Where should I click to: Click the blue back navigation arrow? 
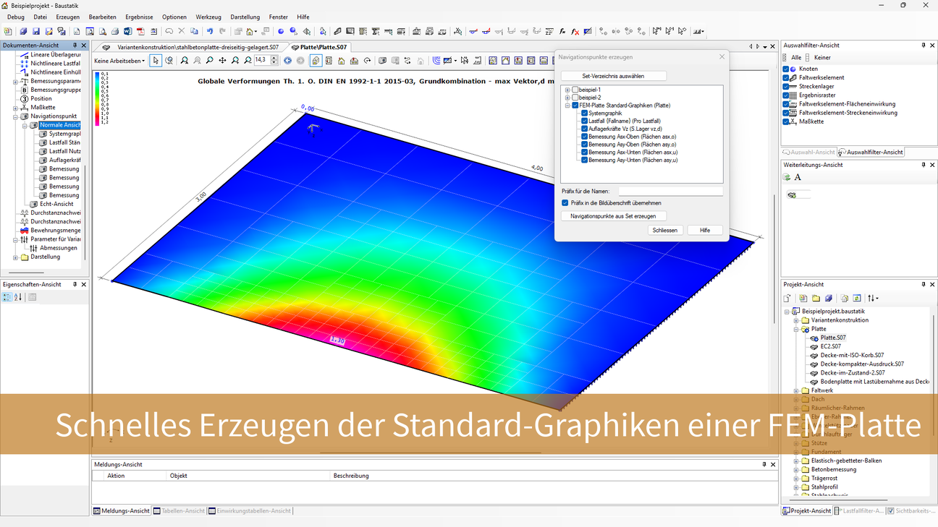[287, 61]
